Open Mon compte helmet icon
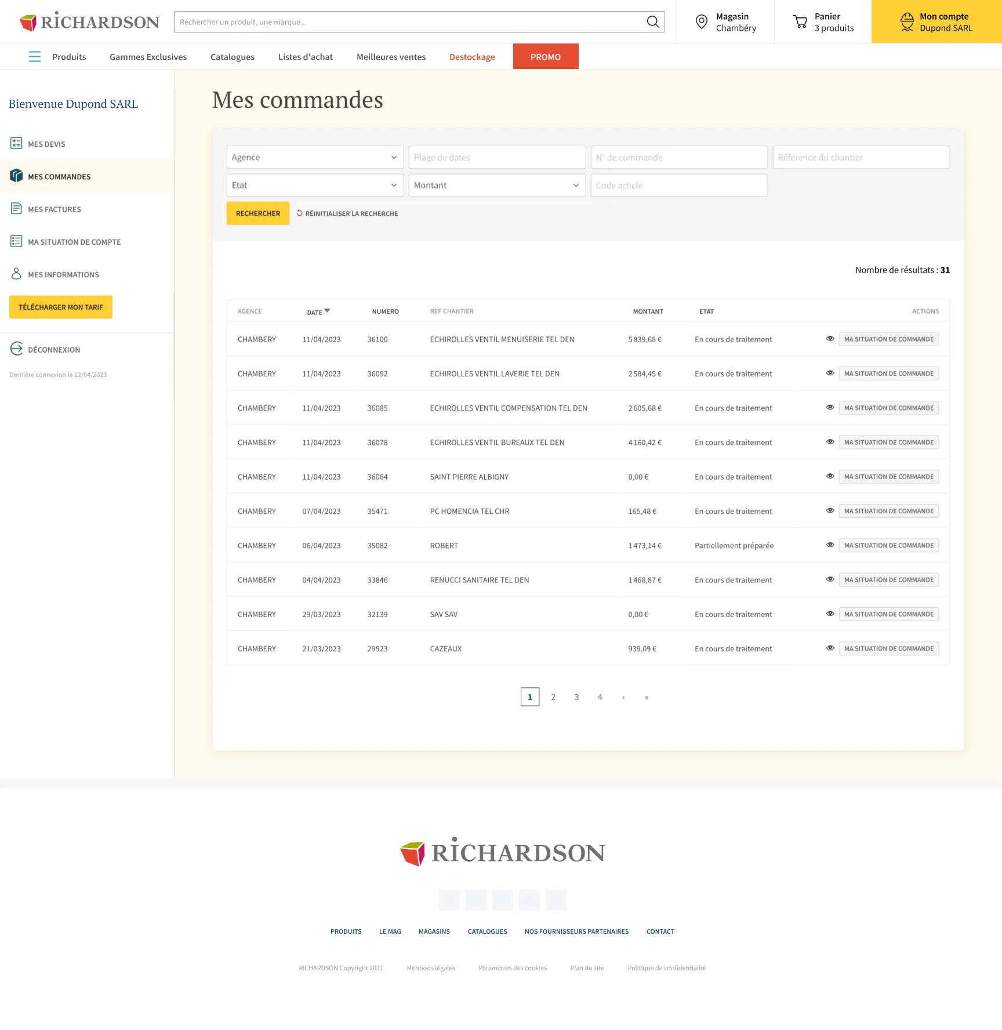Image resolution: width=1002 pixels, height=1030 pixels. tap(907, 22)
